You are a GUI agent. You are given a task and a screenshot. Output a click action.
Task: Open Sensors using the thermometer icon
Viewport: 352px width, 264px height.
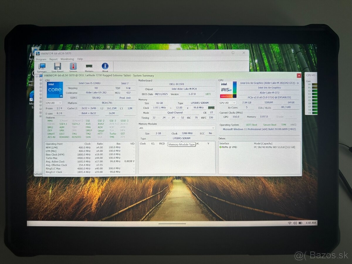point(73,66)
